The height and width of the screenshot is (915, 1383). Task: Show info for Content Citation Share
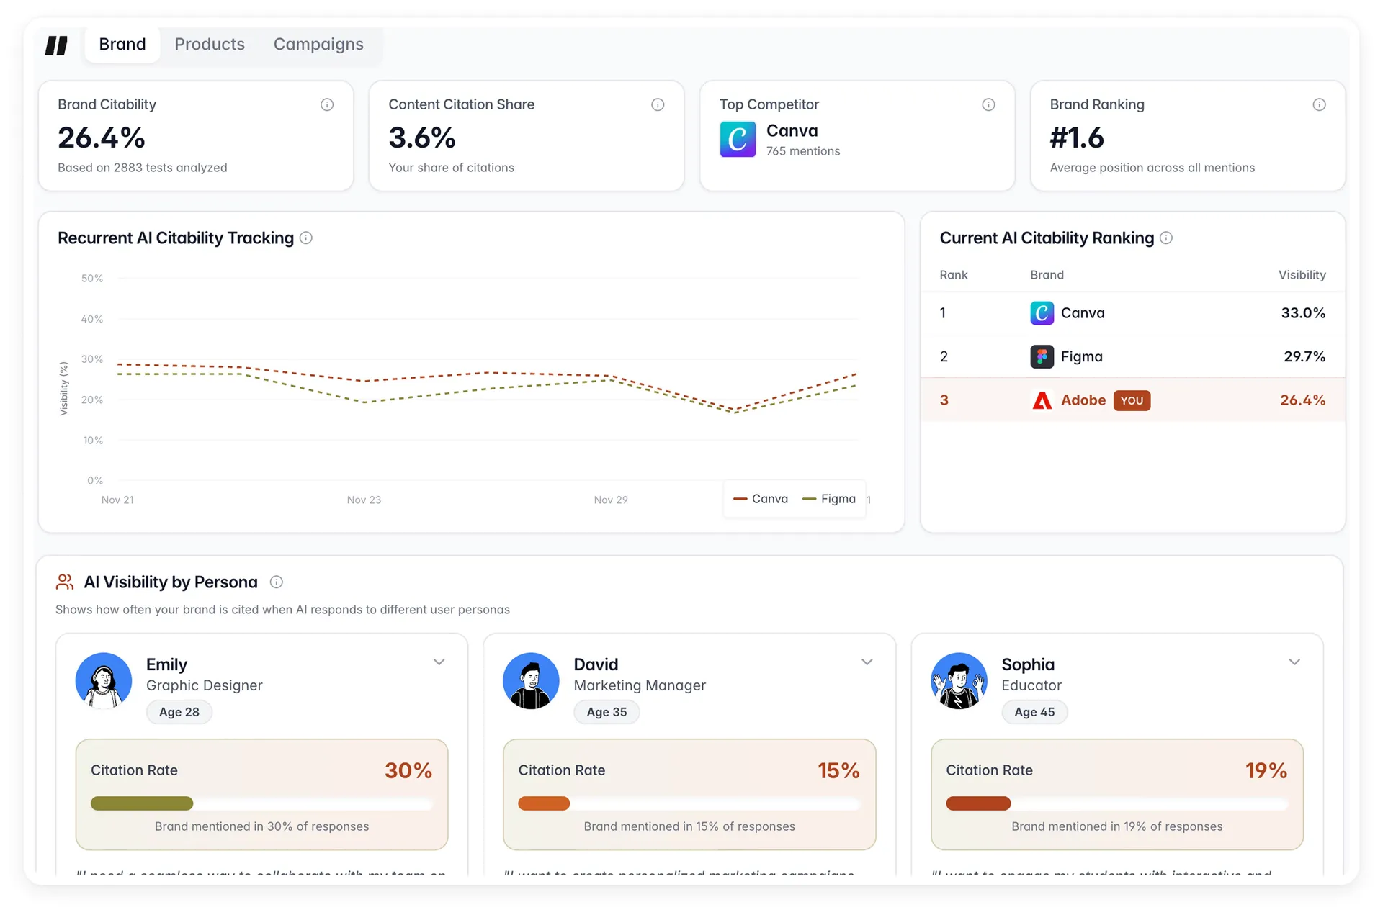[658, 104]
